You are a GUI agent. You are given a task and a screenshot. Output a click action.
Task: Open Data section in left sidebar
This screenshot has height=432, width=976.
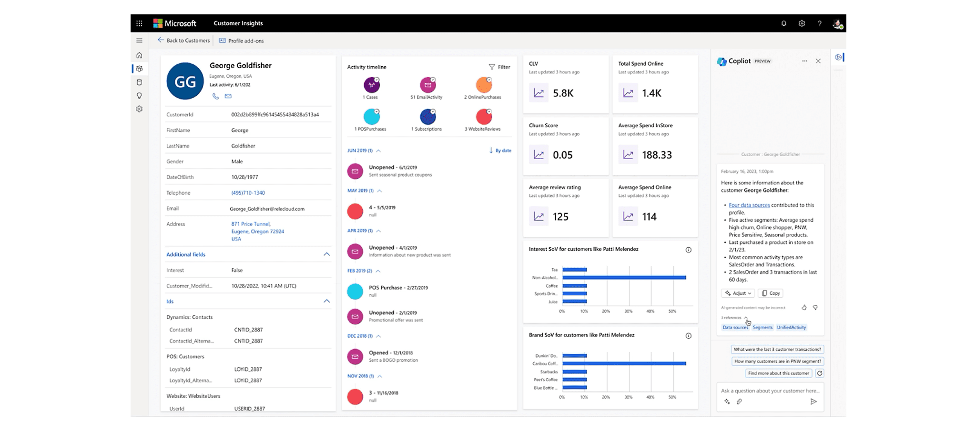tap(139, 82)
